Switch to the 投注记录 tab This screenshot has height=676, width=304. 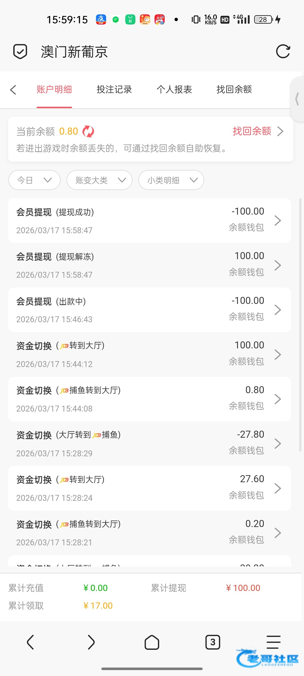point(114,90)
